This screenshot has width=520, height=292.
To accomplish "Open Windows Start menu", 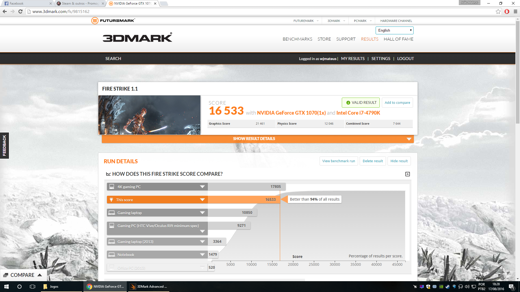I will [6, 287].
